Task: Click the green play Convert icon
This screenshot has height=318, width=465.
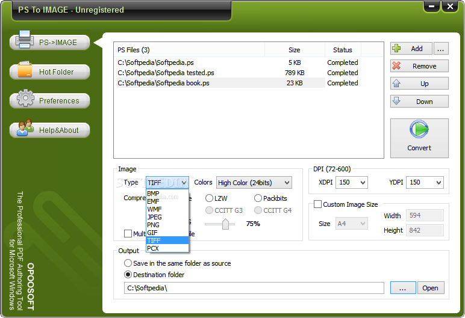Action: (x=419, y=129)
